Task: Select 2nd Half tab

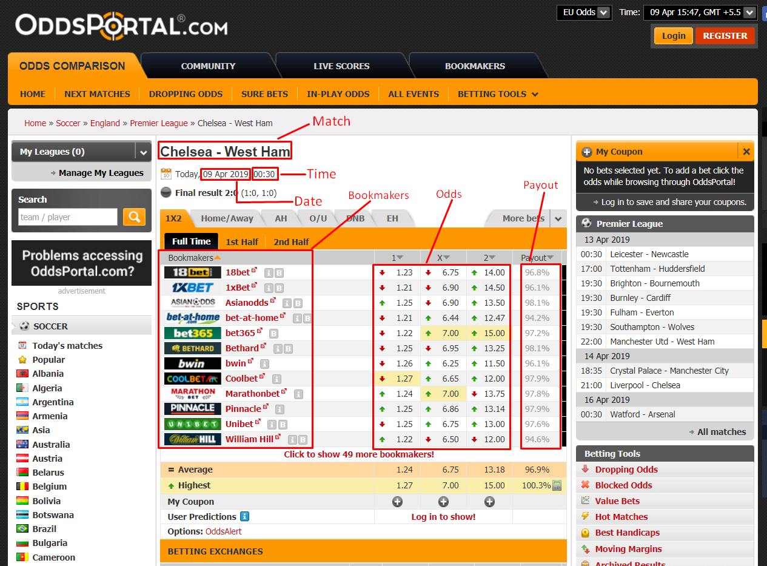Action: tap(291, 241)
